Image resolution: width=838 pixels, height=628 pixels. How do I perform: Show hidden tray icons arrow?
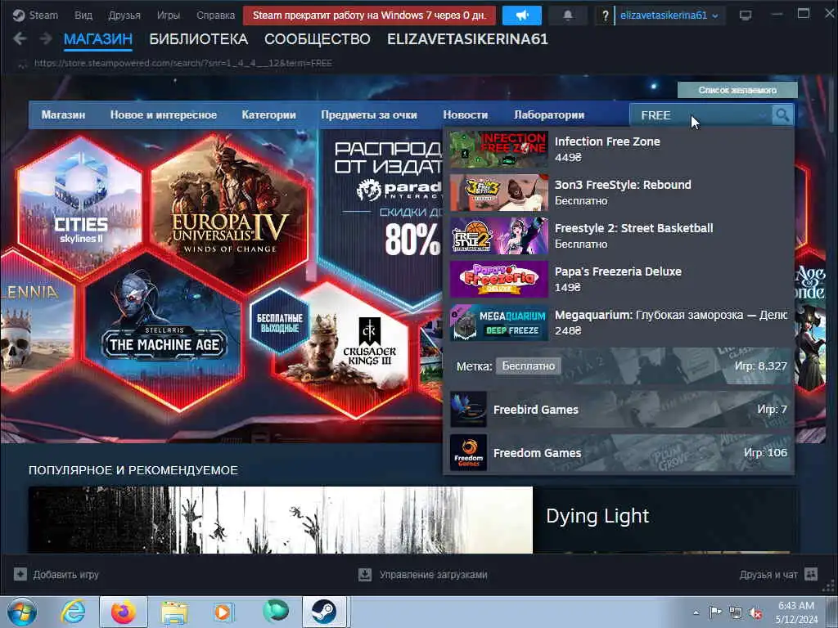coord(696,613)
